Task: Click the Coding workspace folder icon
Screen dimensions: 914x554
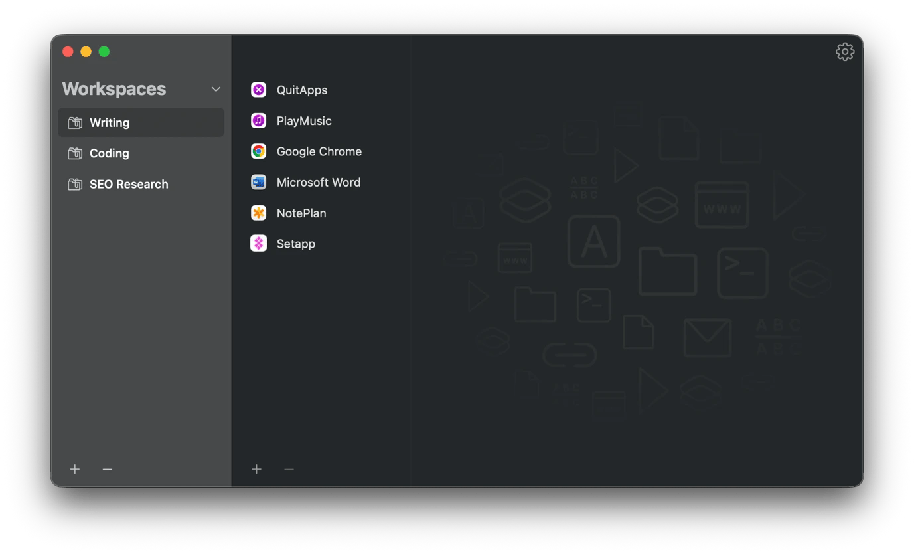Action: (x=75, y=153)
